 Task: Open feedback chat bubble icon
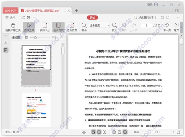pos(168,18)
